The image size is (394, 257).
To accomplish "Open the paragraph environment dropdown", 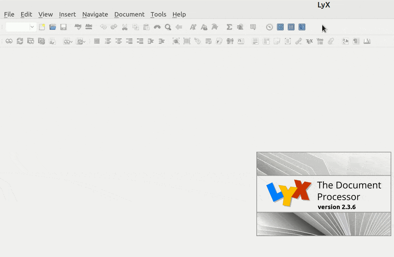I will coord(20,27).
